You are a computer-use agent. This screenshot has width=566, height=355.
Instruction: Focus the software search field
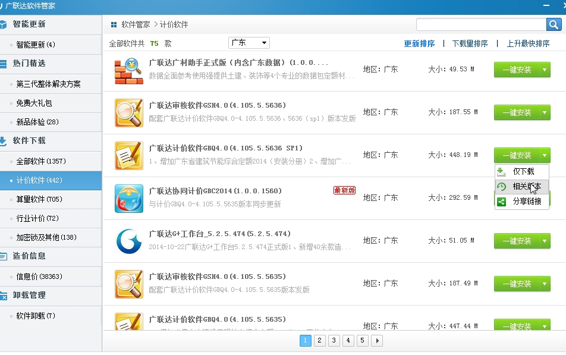point(481,24)
